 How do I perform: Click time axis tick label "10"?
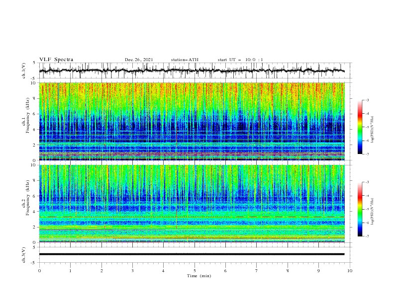coord(350,271)
